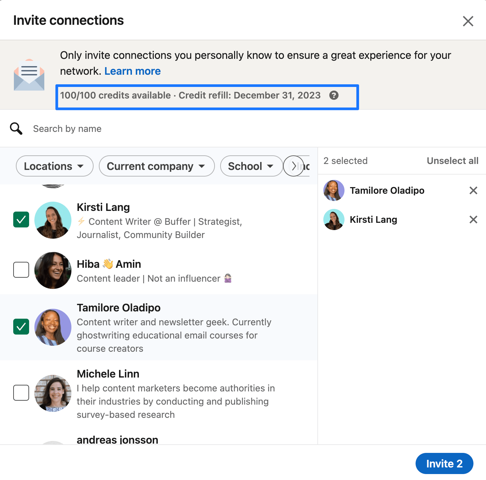The width and height of the screenshot is (486, 480).
Task: Open the Learn more link
Action: (133, 71)
